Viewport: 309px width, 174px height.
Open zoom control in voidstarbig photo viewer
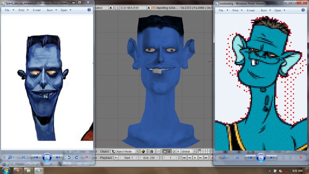[x=225, y=157]
